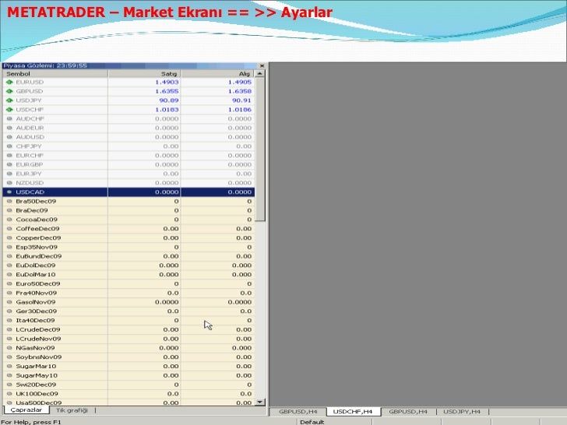
Task: Click the grey dot icon beside NZDUSD
Action: coord(9,183)
